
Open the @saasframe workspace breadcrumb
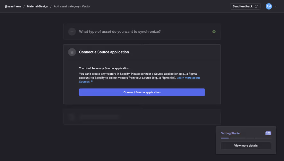pyautogui.click(x=13, y=6)
